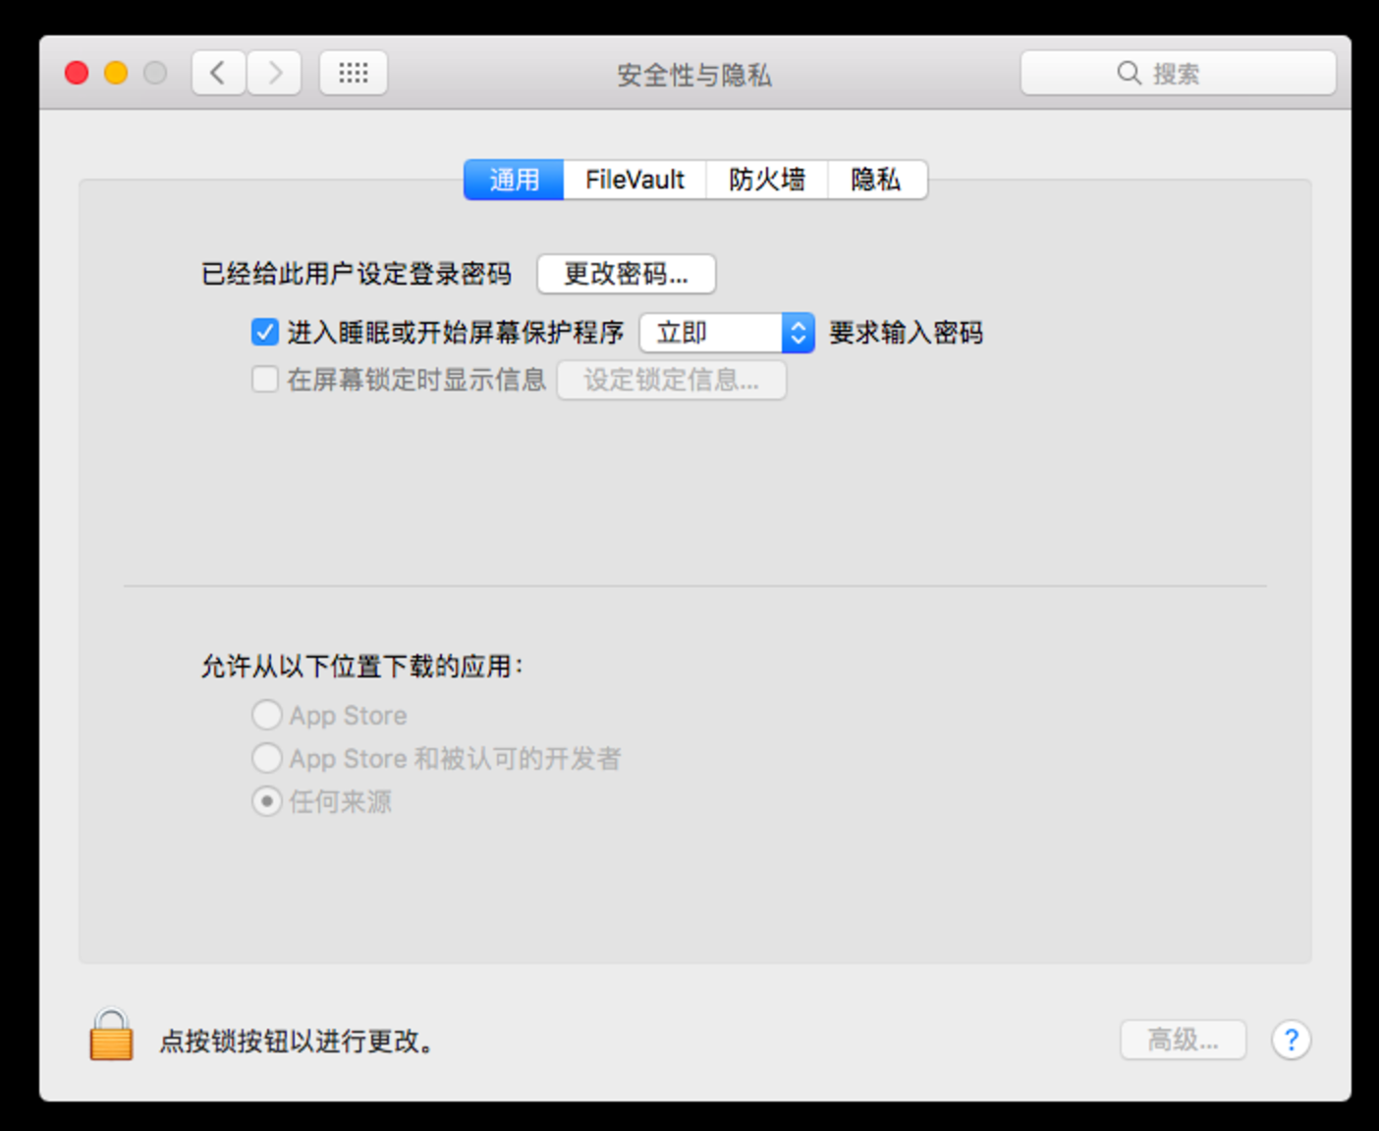Click the 更改密码... button
This screenshot has height=1131, width=1379.
click(626, 274)
